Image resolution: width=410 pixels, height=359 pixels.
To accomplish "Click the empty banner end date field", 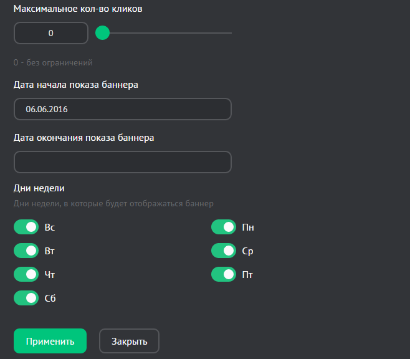I will pyautogui.click(x=122, y=162).
